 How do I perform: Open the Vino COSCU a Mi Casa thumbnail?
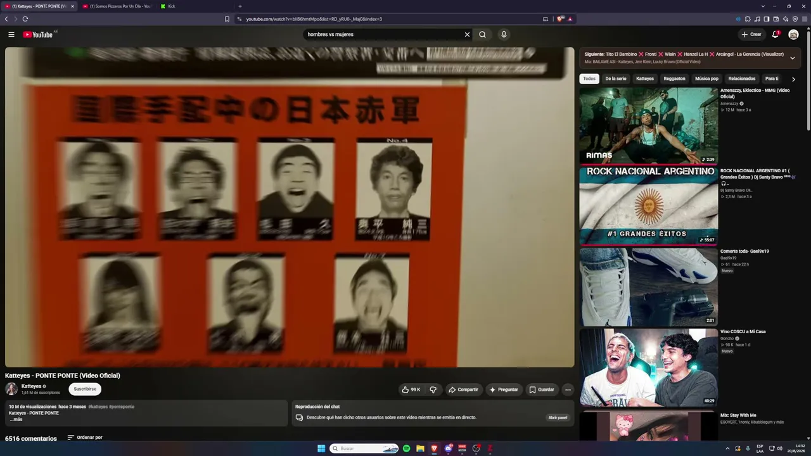point(648,366)
